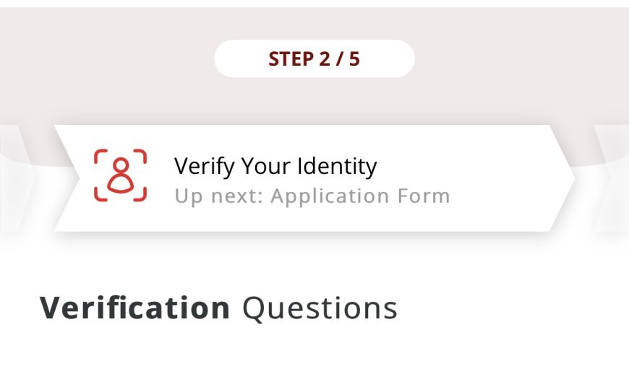Image resolution: width=629 pixels, height=366 pixels.
Task: Click the pointed right tip of the step banner
Action: click(x=564, y=178)
